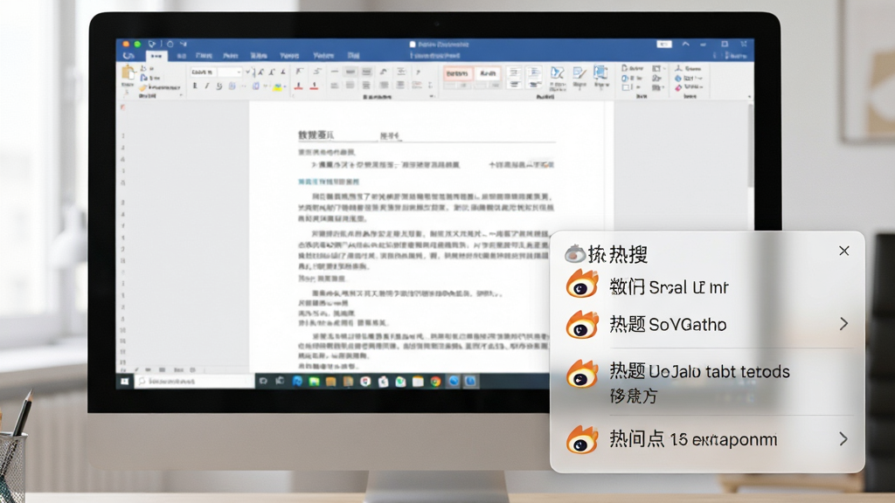Click the small icon beside the 热搜 title
This screenshot has width=895, height=503.
[575, 254]
